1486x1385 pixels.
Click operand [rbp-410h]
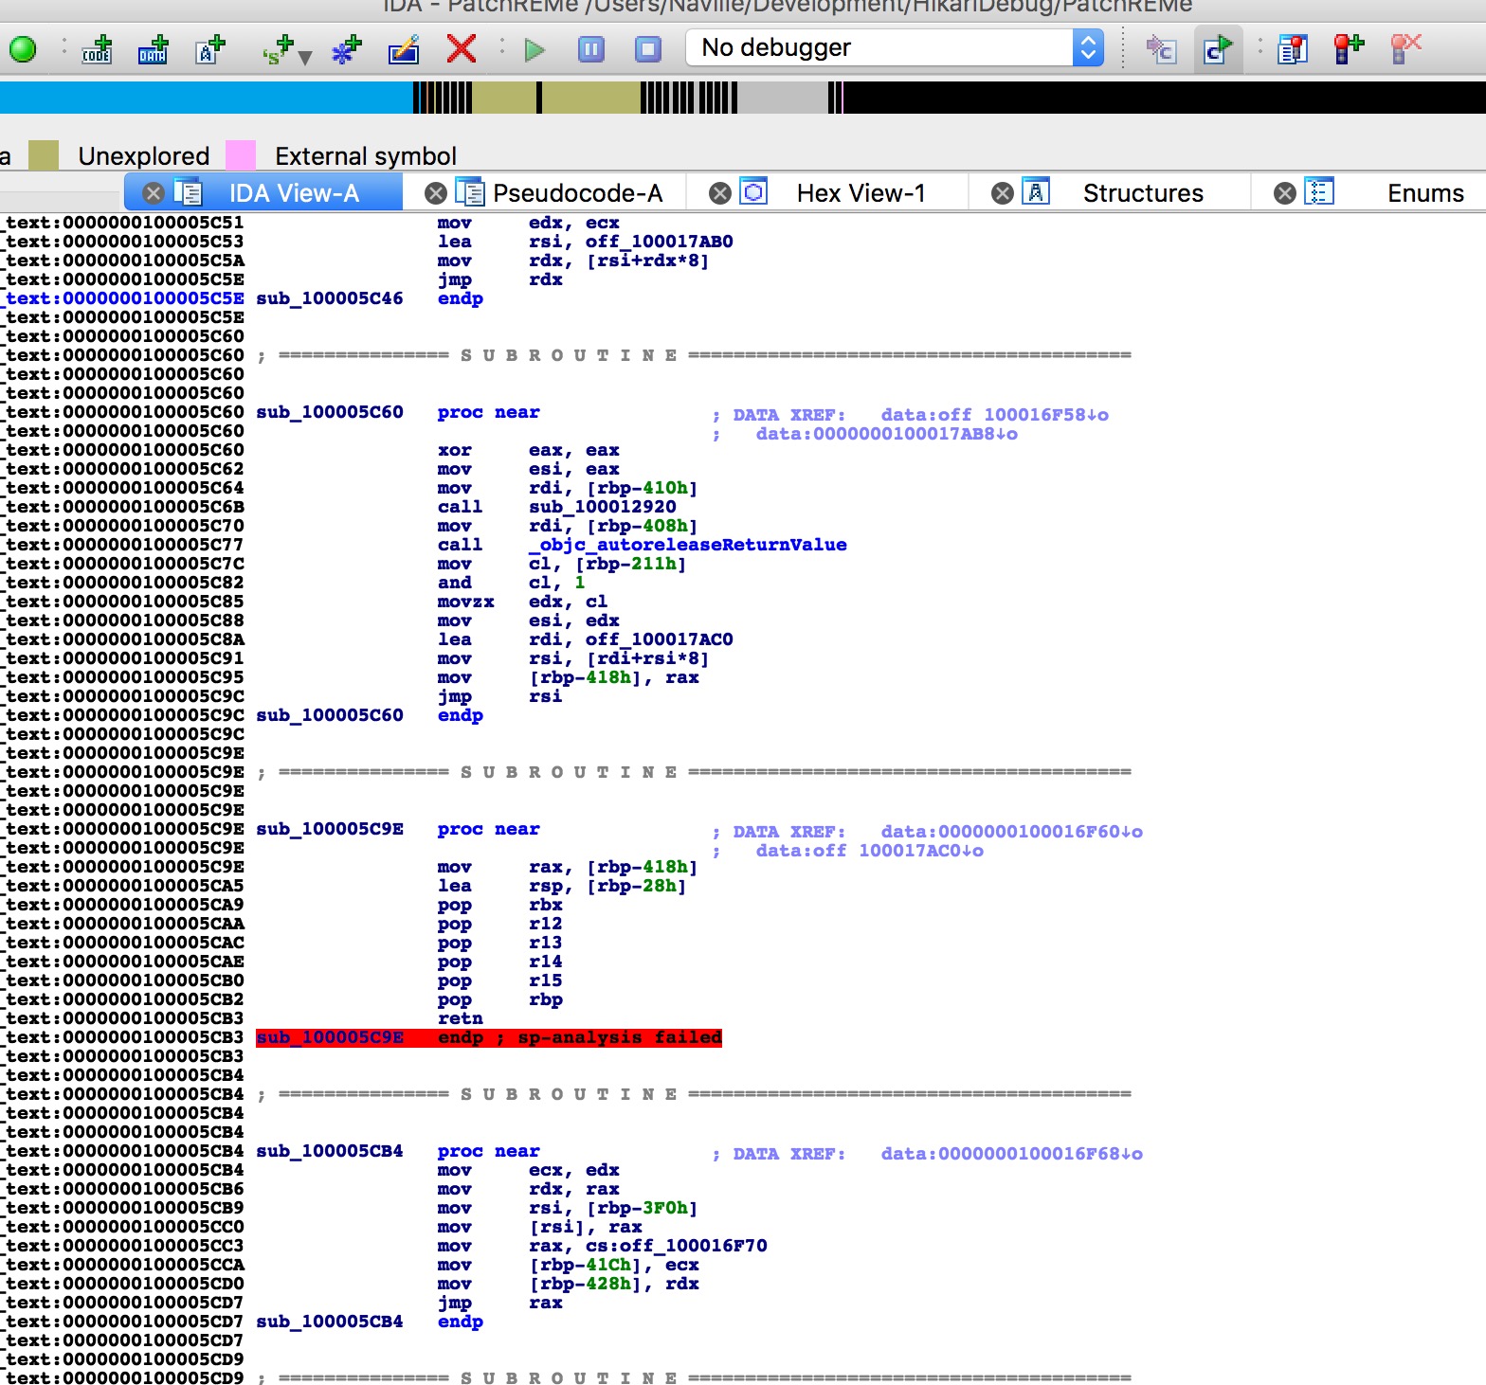click(642, 488)
